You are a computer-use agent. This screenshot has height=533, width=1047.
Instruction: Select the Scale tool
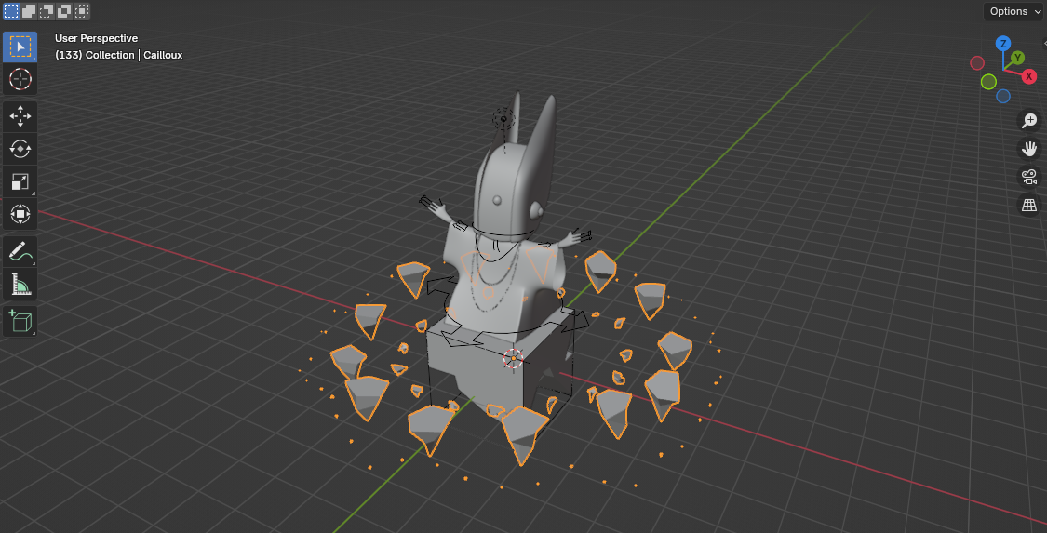[x=20, y=181]
